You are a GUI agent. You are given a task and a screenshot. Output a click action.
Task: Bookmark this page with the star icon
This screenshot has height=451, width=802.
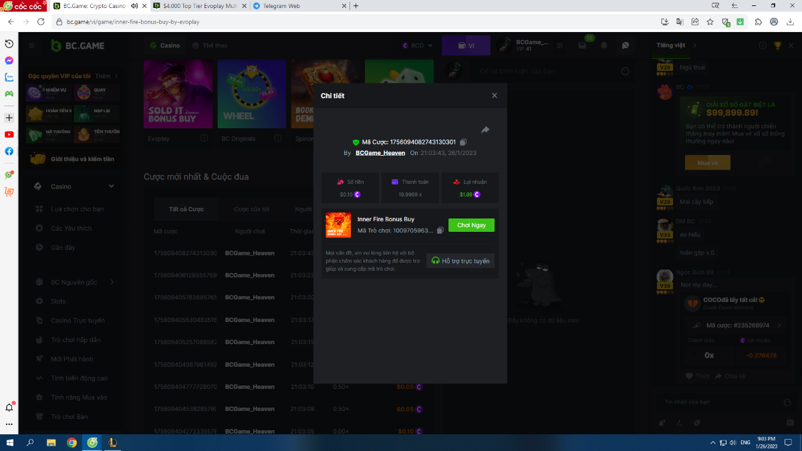click(710, 21)
